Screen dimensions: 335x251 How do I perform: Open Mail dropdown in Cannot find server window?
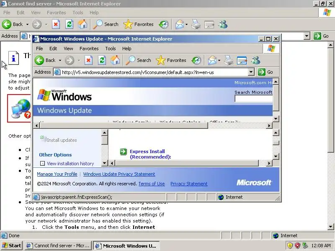(186, 24)
